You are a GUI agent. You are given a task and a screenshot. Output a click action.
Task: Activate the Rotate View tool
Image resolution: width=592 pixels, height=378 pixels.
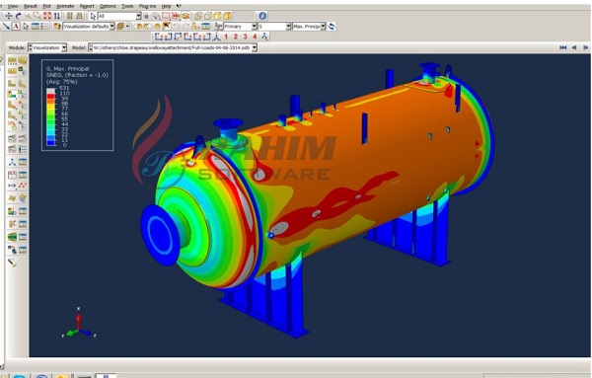(x=18, y=16)
